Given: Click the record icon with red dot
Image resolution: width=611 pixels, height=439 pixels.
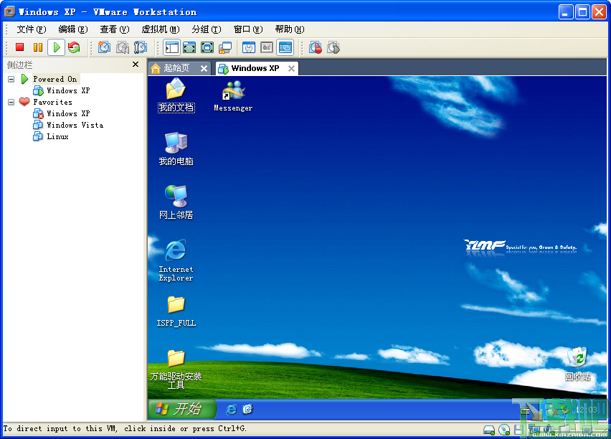Looking at the screenshot, I should (316, 47).
